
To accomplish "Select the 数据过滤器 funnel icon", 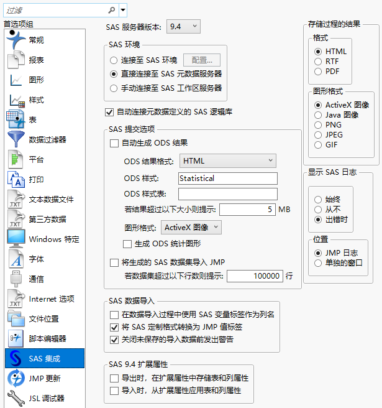I will (16, 139).
